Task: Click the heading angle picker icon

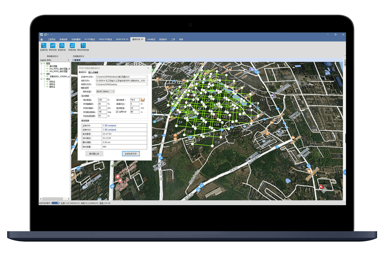Action: point(143,100)
